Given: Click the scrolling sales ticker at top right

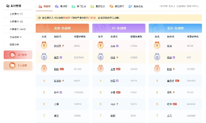Looking at the screenshot, I should pyautogui.click(x=179, y=6).
